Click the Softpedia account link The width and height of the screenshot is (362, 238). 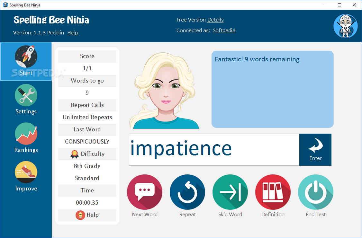tap(224, 31)
